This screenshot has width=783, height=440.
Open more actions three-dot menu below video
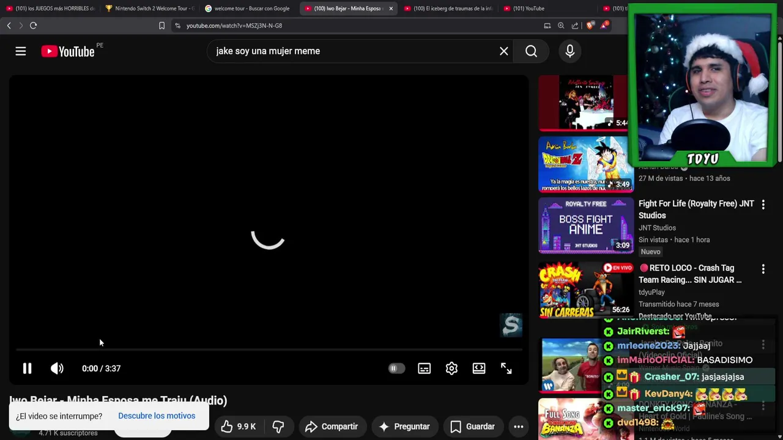[518, 427]
